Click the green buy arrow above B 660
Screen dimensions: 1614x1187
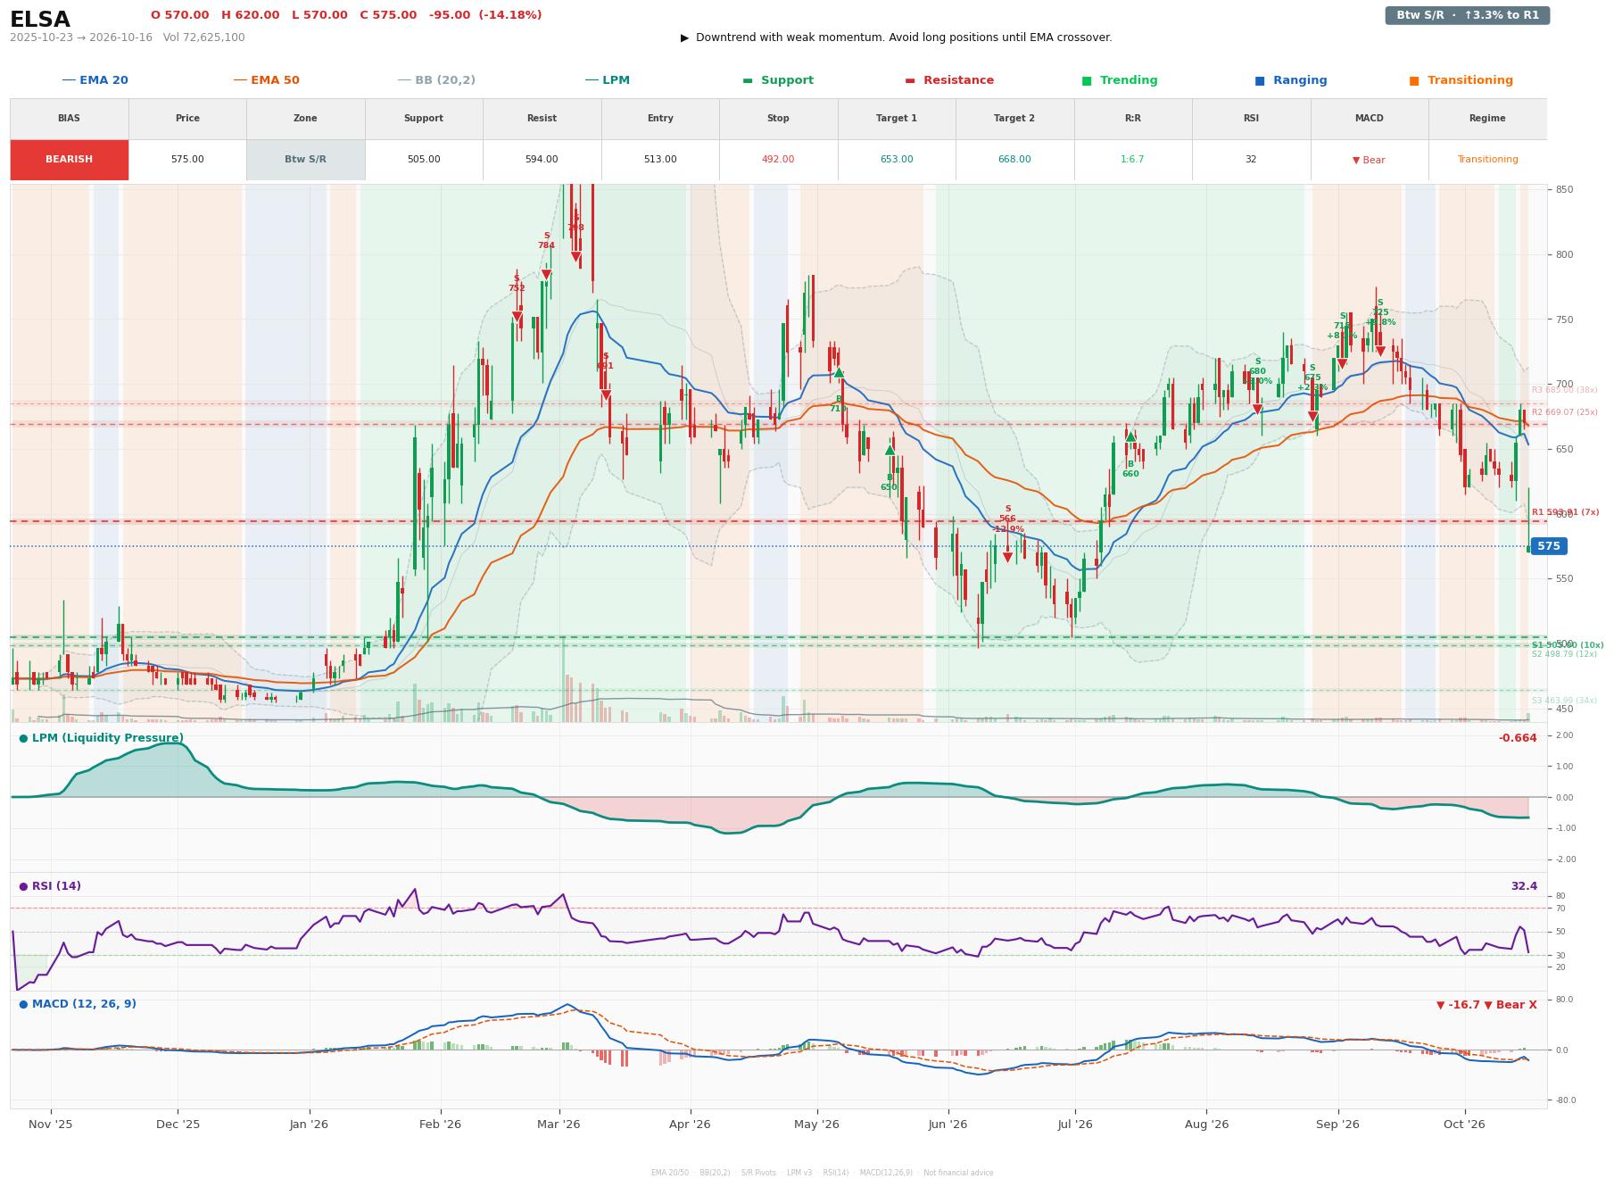[x=1130, y=436]
